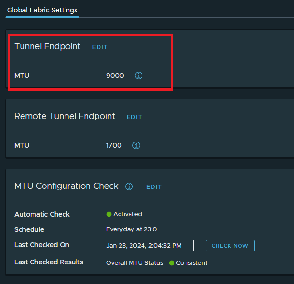Click the MTU Configuration Check heading text
Screen dimensions: 294x284
pos(66,186)
